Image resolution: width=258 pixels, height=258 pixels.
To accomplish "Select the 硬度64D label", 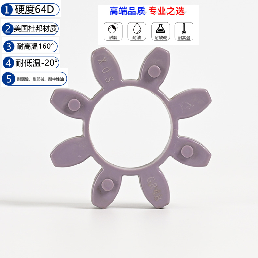I will (x=34, y=10).
